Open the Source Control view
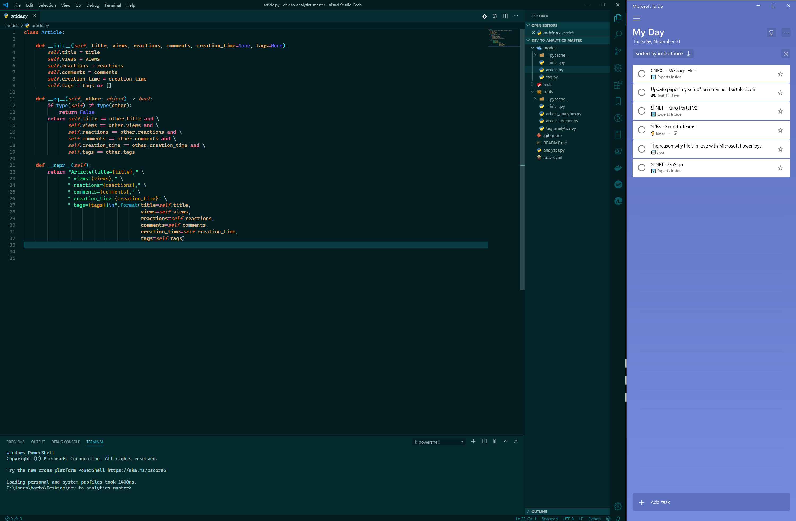 point(618,51)
